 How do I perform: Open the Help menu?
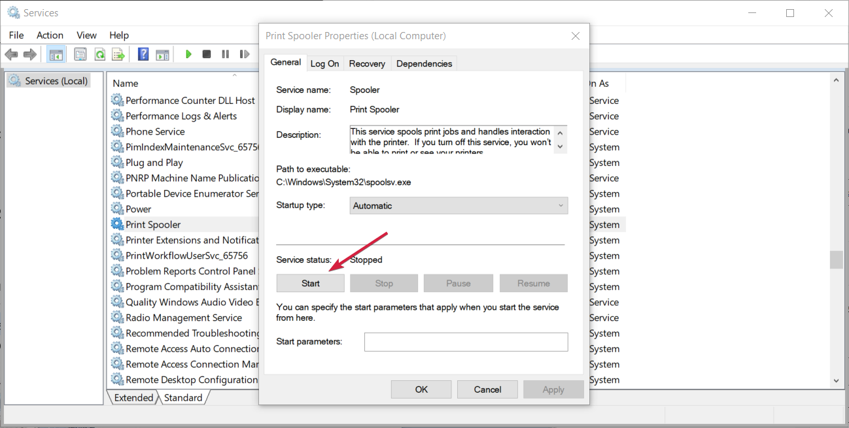point(119,35)
